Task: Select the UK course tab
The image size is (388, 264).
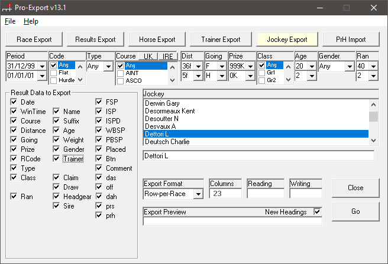Action: click(148, 56)
